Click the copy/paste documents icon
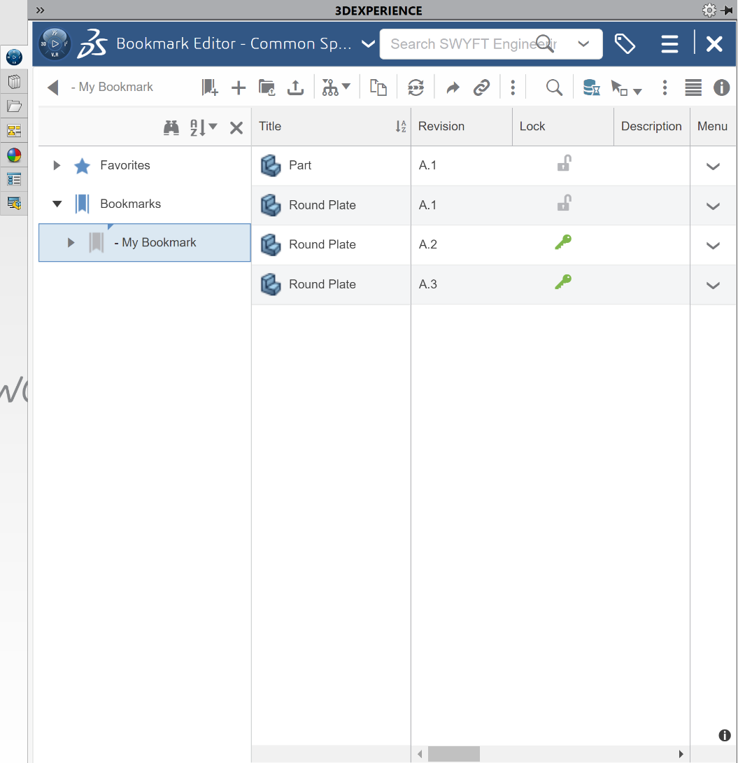This screenshot has height=763, width=738. [378, 87]
